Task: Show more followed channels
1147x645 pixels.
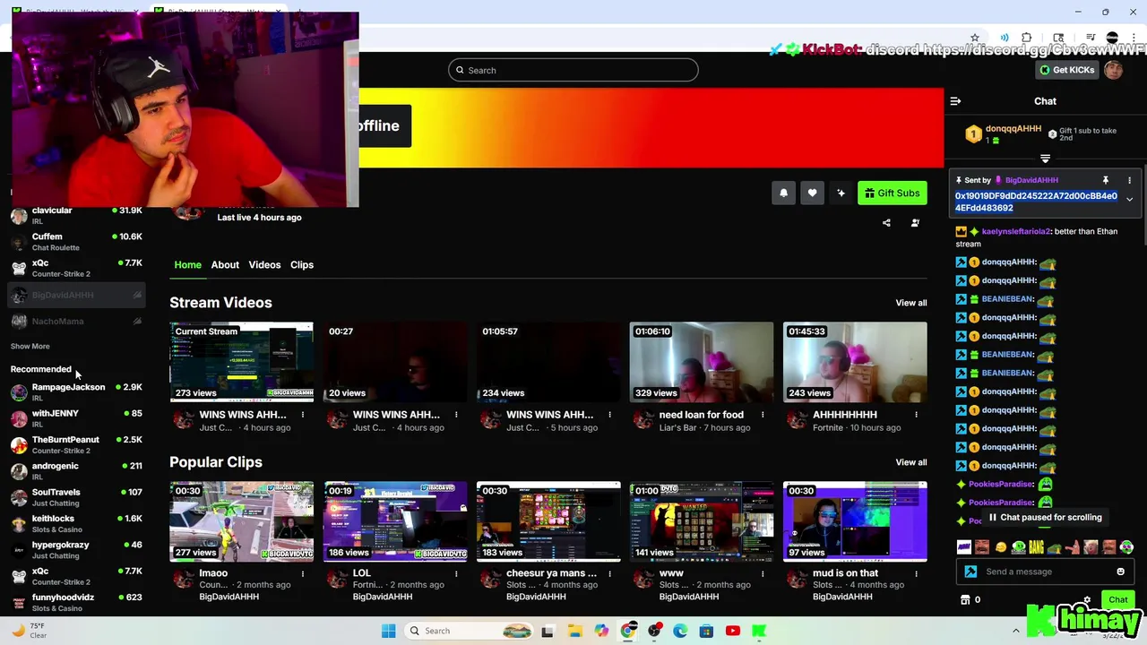Action: coord(30,346)
